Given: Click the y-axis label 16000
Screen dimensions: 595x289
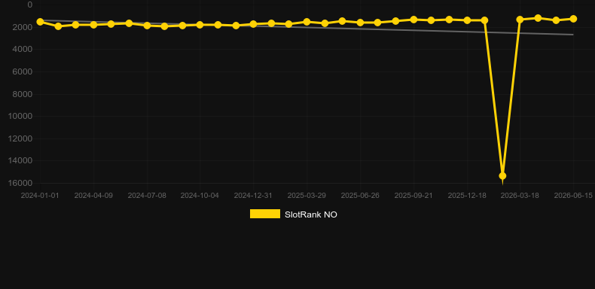Looking at the screenshot, I should pyautogui.click(x=20, y=183).
